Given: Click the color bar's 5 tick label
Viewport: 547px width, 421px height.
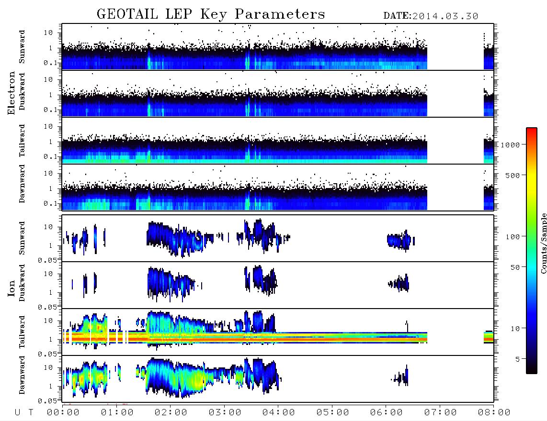Looking at the screenshot, I should click(518, 359).
